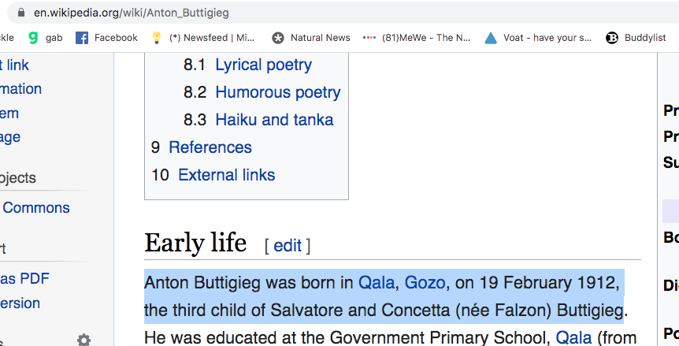
Task: Open the Facebook bookmark icon
Action: click(82, 38)
